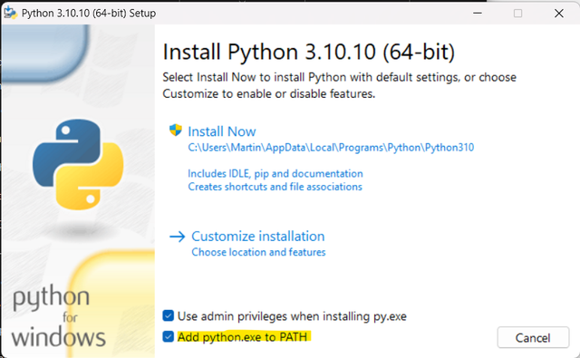Start installation with Install Now

pos(222,131)
